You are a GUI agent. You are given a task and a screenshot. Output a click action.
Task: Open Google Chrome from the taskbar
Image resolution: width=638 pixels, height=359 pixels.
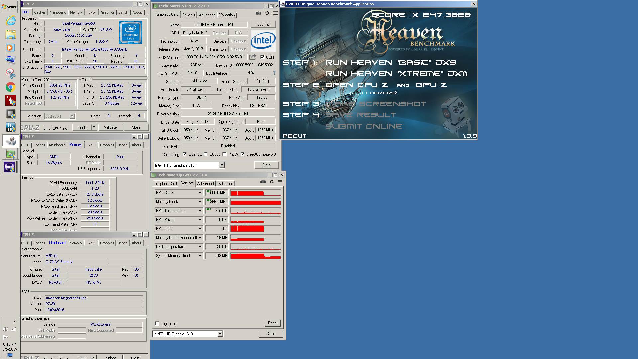[x=11, y=87]
